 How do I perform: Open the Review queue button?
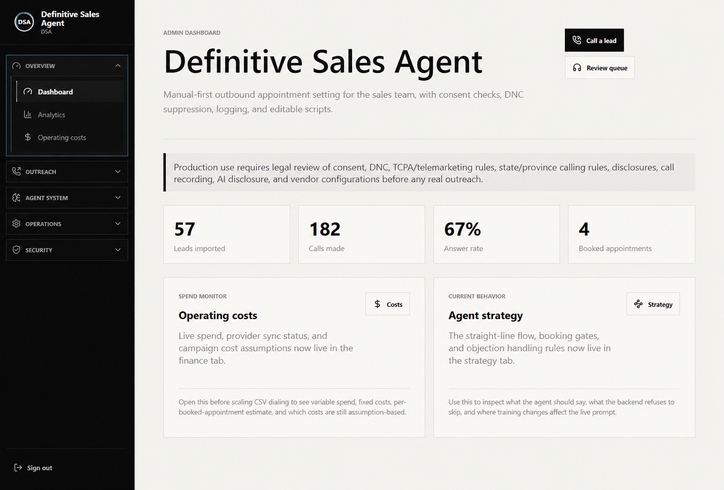click(x=600, y=67)
